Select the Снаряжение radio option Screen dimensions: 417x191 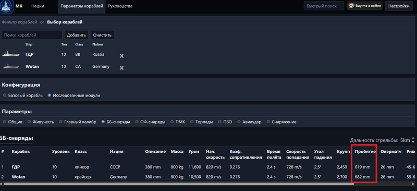281,122
